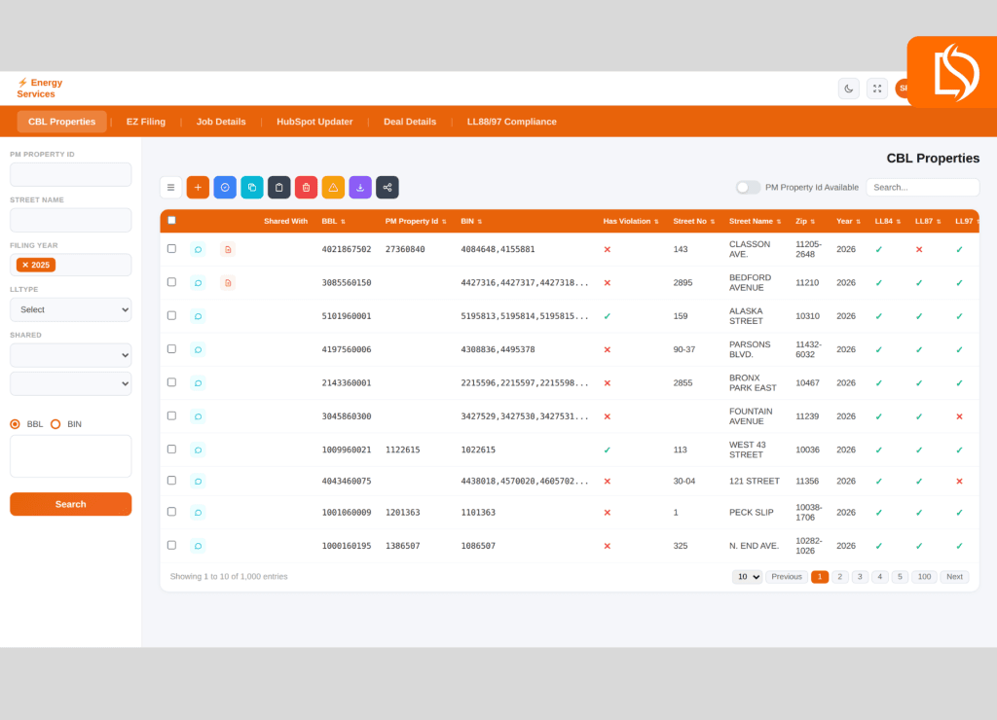The width and height of the screenshot is (997, 720).
Task: Open comment icon for BBL 4197560006
Action: coord(198,349)
